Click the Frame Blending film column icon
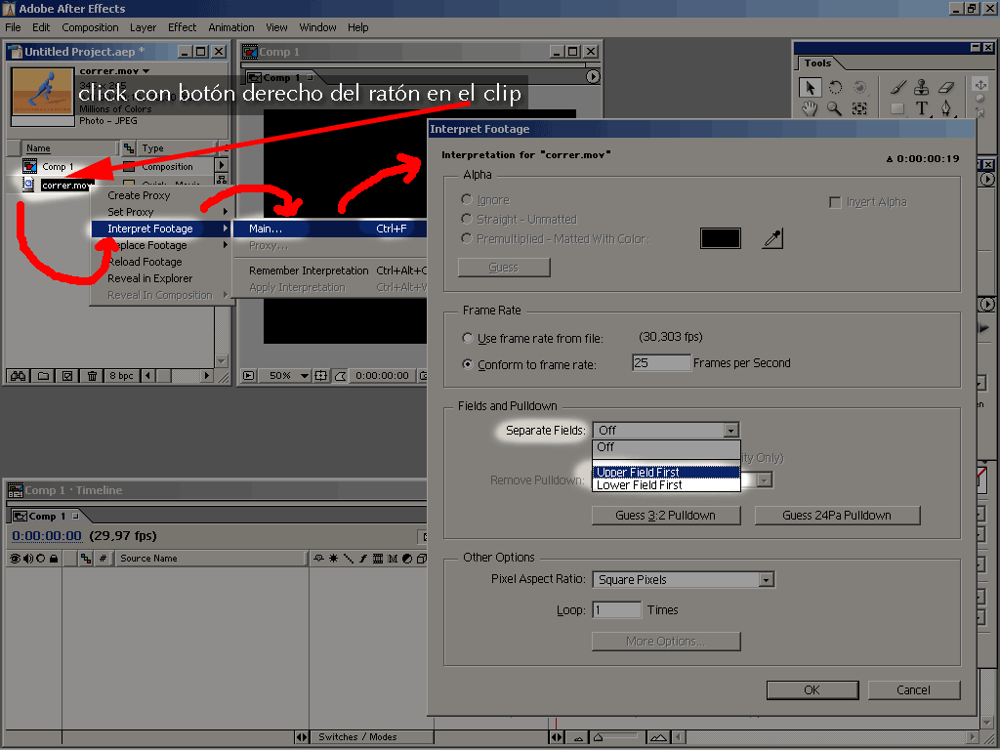 coord(378,559)
